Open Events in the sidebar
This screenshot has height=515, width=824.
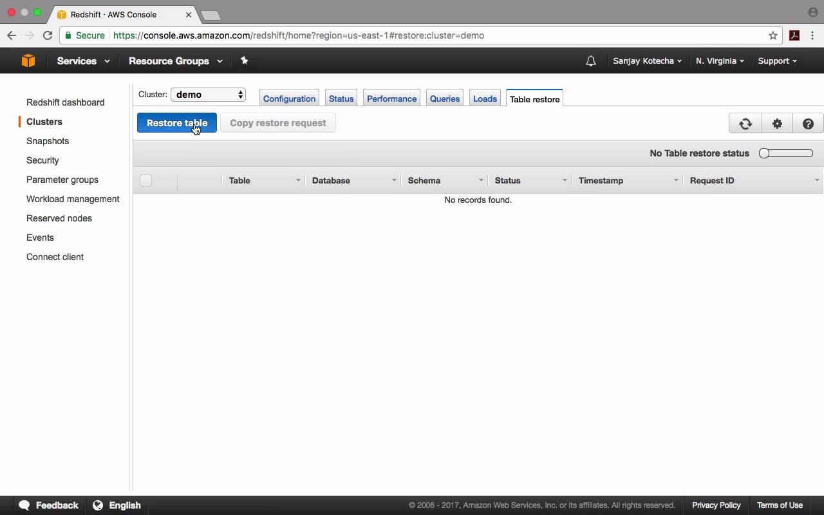coord(40,238)
